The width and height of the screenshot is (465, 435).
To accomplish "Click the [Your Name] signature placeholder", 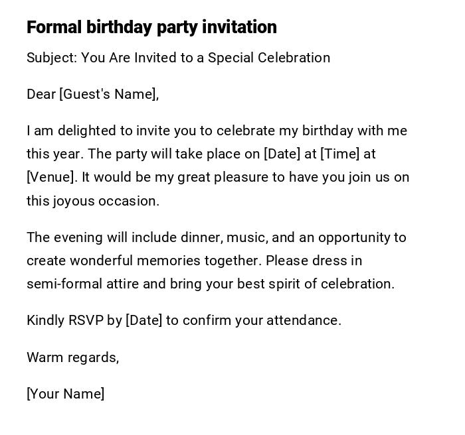I will (x=66, y=394).
